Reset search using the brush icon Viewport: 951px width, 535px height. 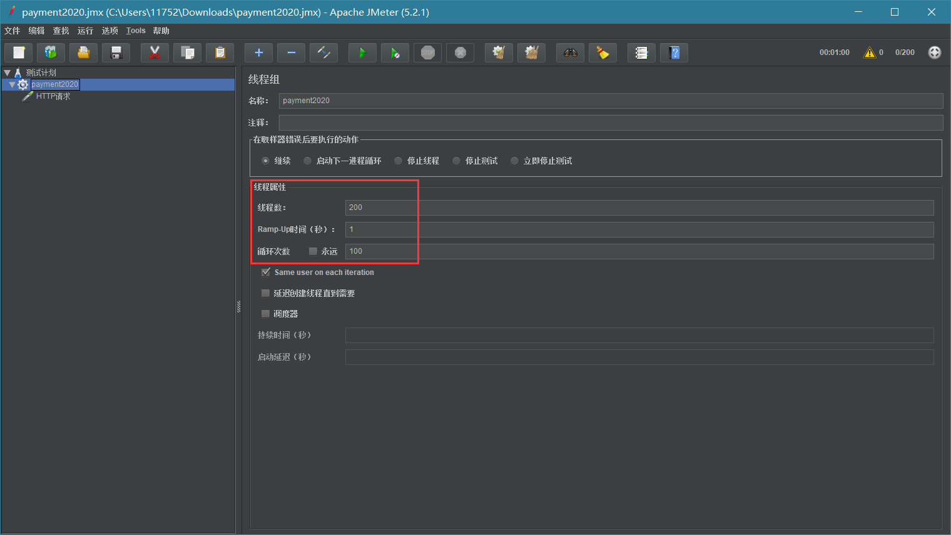[603, 52]
